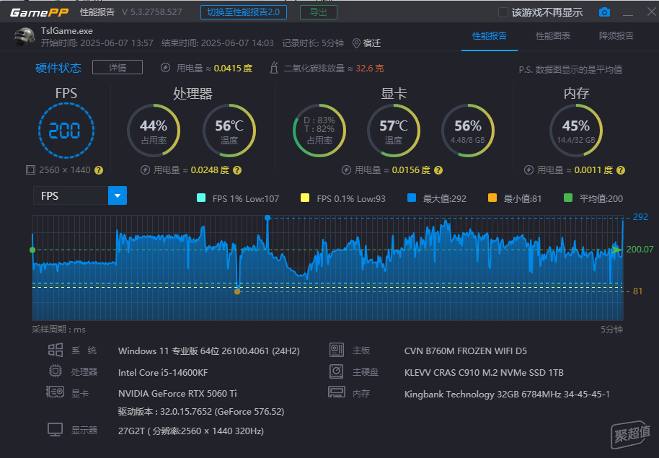Toggle the cyan FPS 1% Low legend swatch

201,198
